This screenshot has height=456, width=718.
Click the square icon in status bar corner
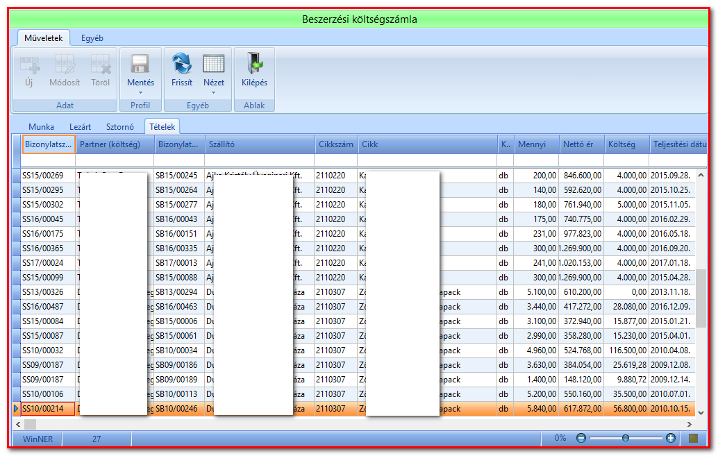(x=693, y=438)
